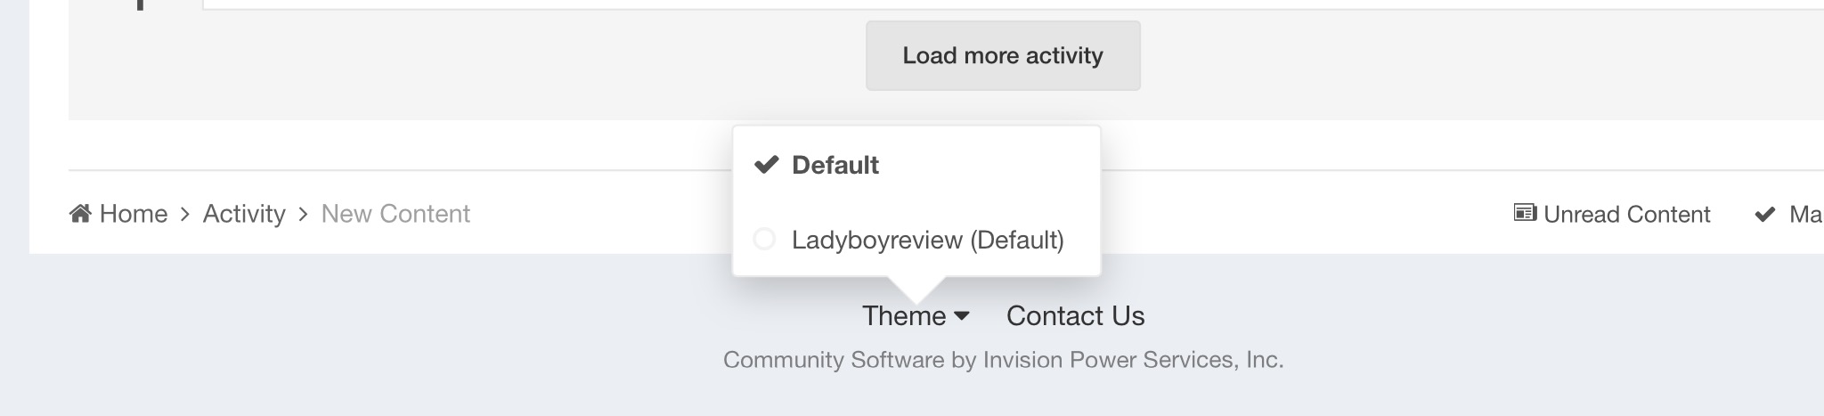Click the checkmark beside Default
Image resolution: width=1824 pixels, height=416 pixels.
pyautogui.click(x=766, y=165)
